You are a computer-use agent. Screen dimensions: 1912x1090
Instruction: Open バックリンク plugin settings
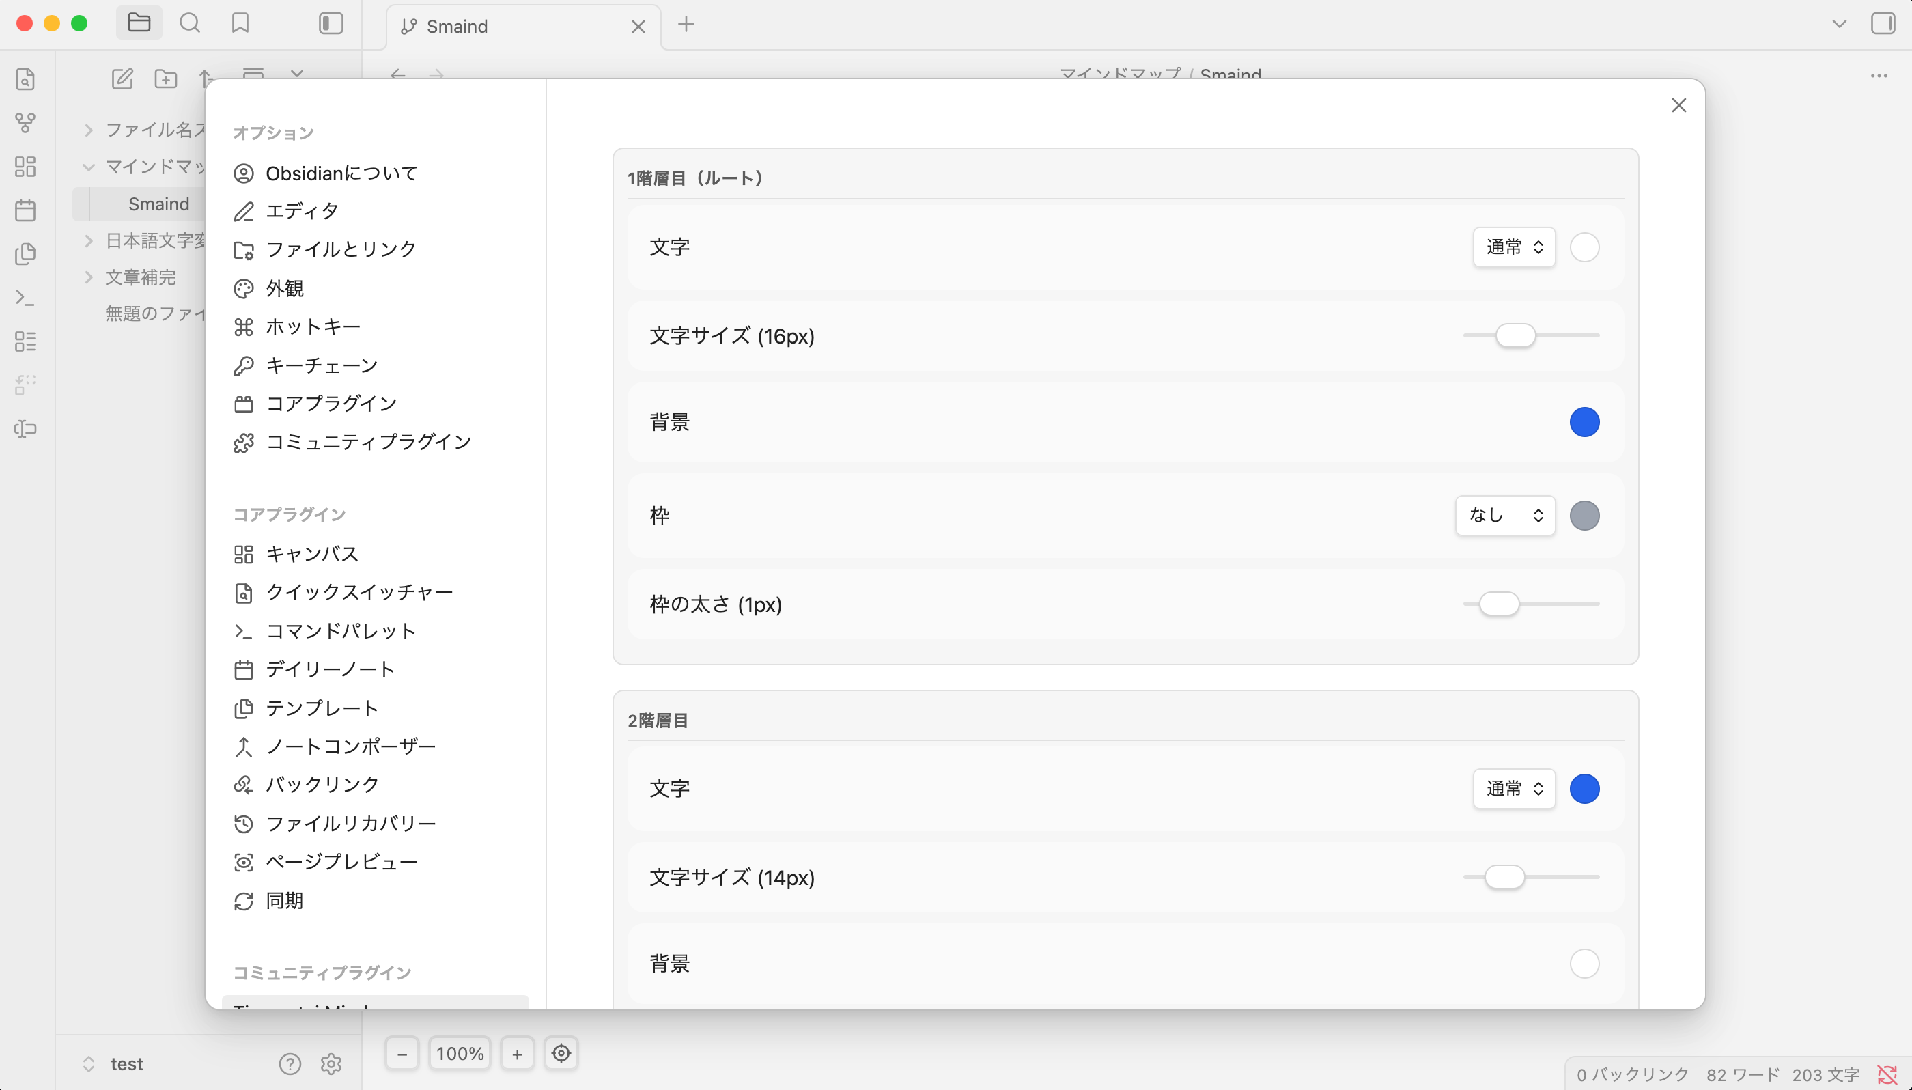coord(376,785)
